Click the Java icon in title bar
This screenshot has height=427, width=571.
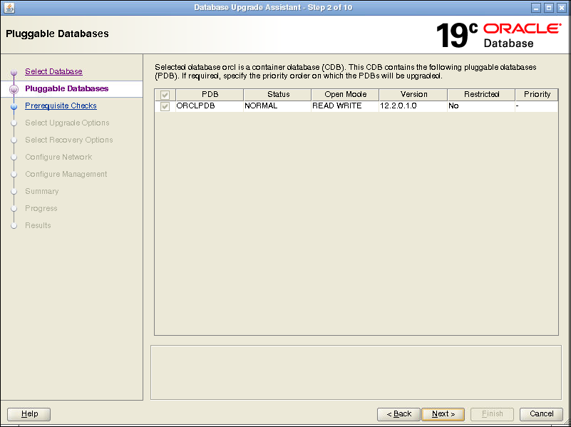click(9, 7)
